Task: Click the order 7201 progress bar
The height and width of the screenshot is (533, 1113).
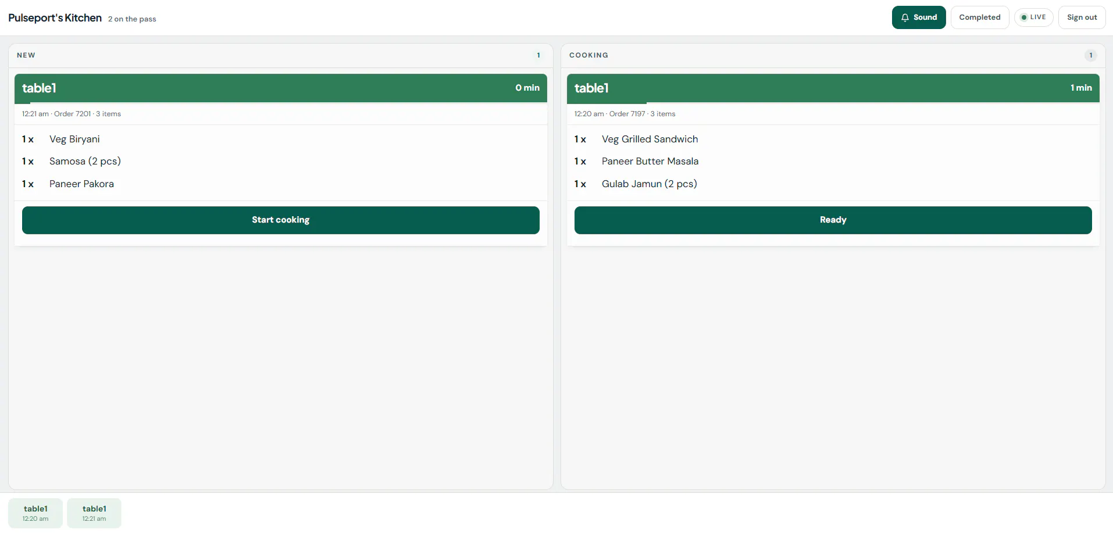Action: [281, 103]
